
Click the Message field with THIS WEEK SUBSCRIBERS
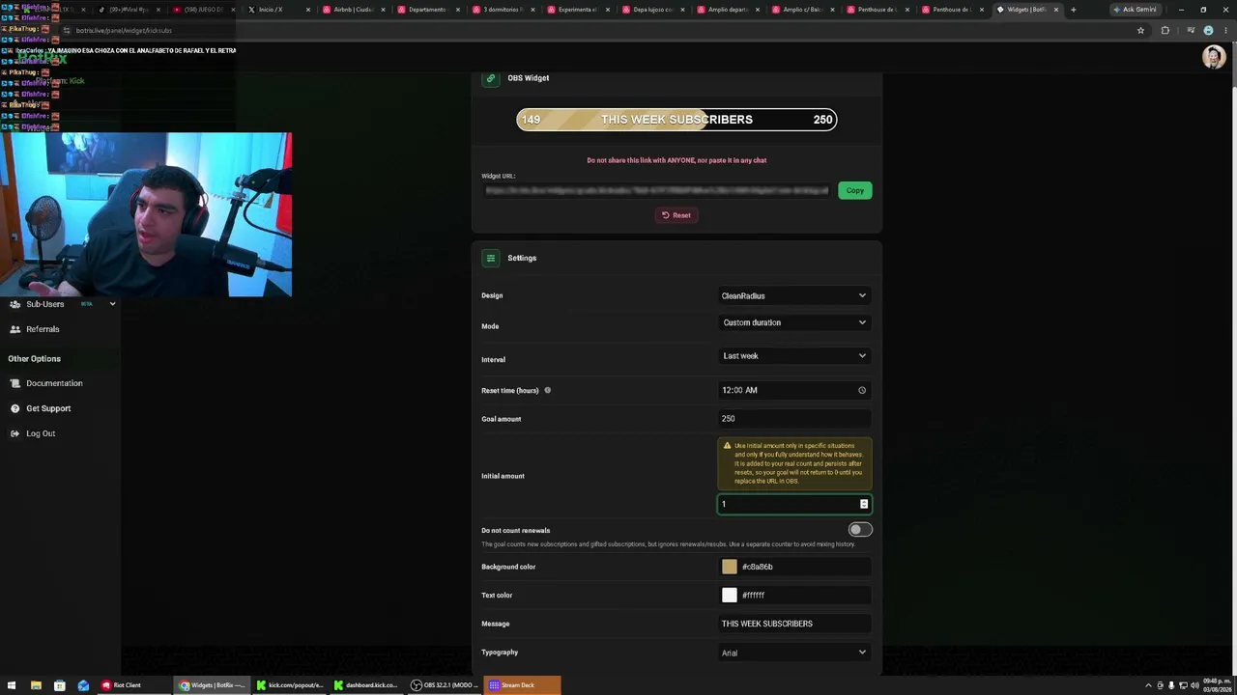(793, 624)
